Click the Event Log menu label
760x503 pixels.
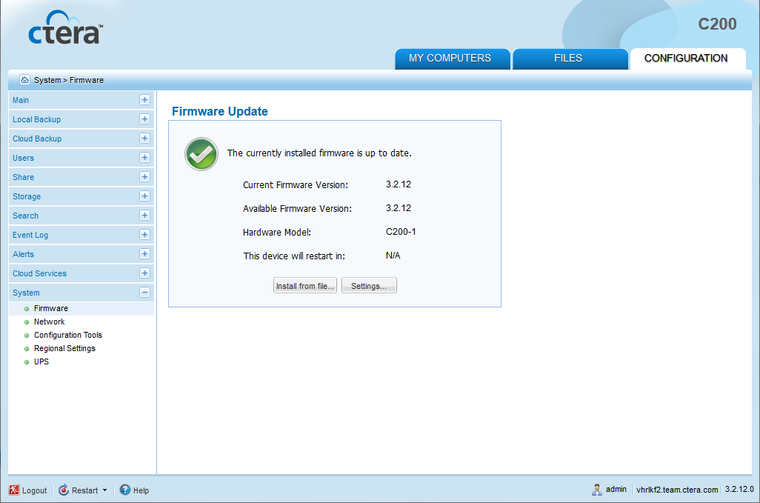30,235
